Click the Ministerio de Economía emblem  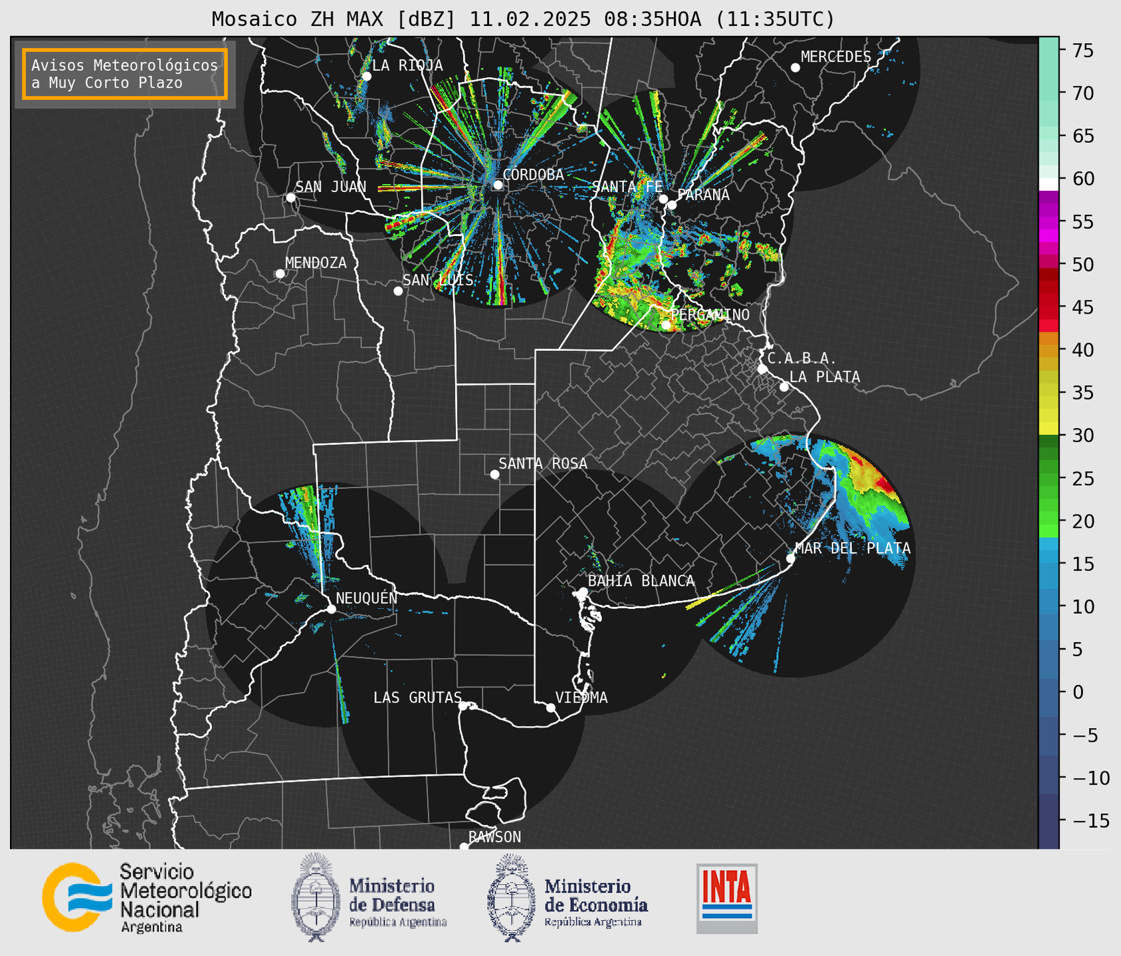511,897
